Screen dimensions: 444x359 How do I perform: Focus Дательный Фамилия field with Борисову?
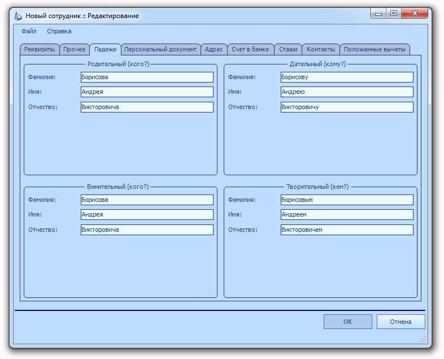tap(347, 77)
